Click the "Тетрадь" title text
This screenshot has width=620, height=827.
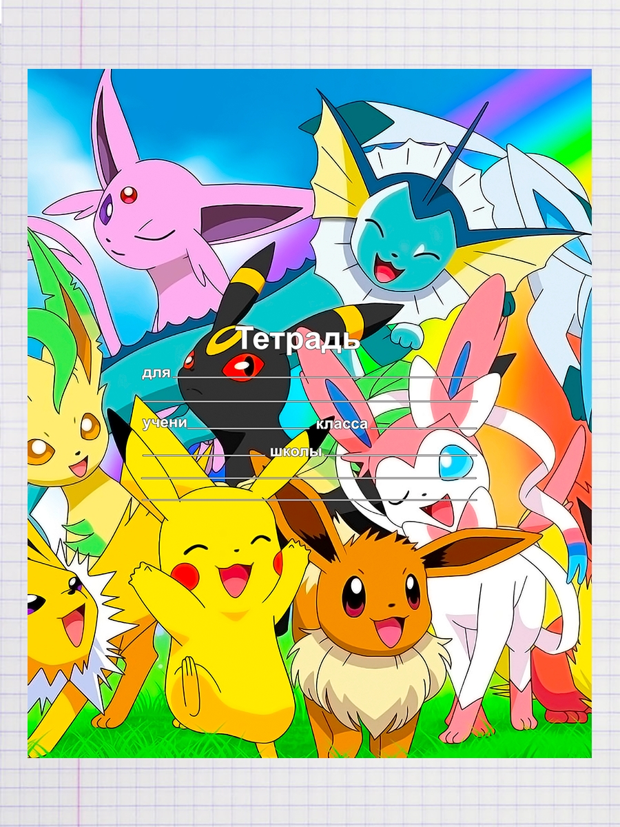[298, 339]
